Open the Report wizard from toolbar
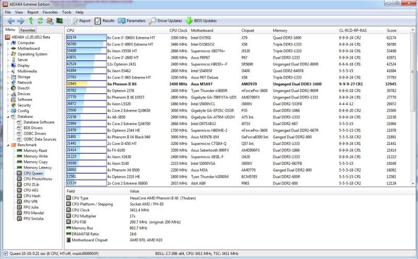Viewport: 418px width, 259px height. click(81, 21)
